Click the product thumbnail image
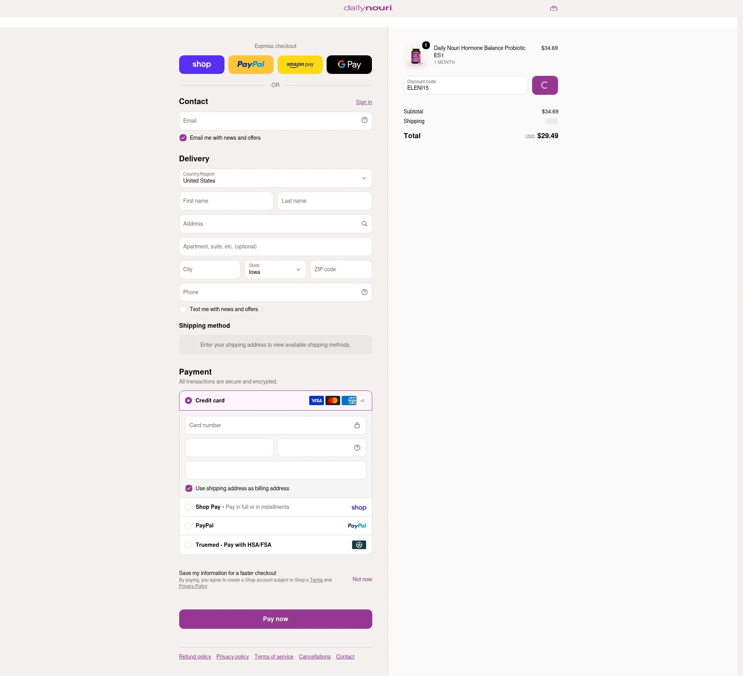The width and height of the screenshot is (743, 676). click(x=416, y=55)
